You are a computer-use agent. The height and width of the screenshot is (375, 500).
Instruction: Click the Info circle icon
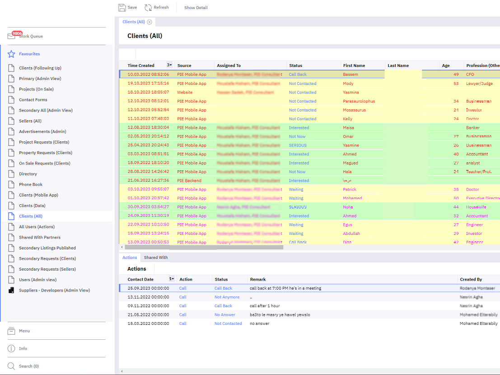click(11, 349)
